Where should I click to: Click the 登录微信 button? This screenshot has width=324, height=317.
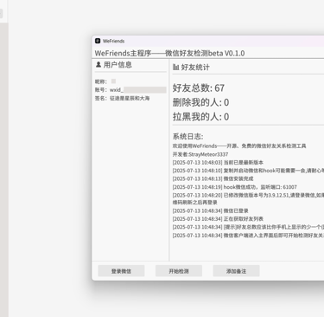click(121, 271)
